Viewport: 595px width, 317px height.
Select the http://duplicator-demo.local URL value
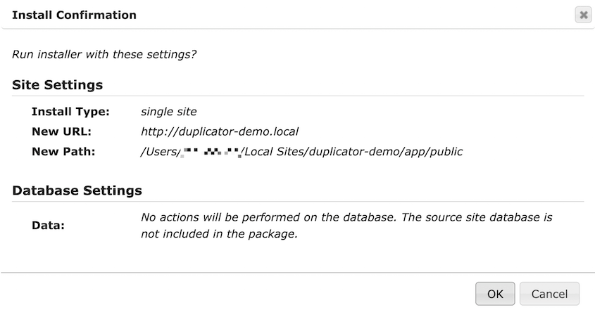coord(220,131)
